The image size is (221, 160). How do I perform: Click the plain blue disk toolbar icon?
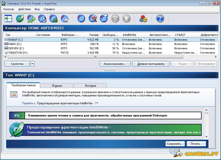[x=81, y=18]
